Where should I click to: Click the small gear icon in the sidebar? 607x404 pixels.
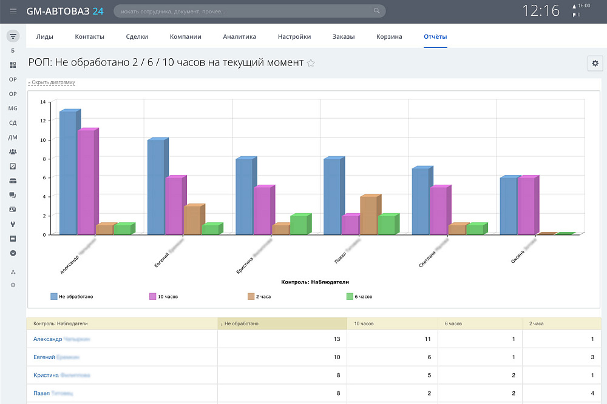click(x=13, y=285)
